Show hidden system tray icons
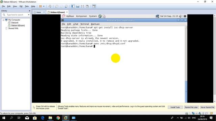This screenshot has height=121, width=216. (178, 118)
